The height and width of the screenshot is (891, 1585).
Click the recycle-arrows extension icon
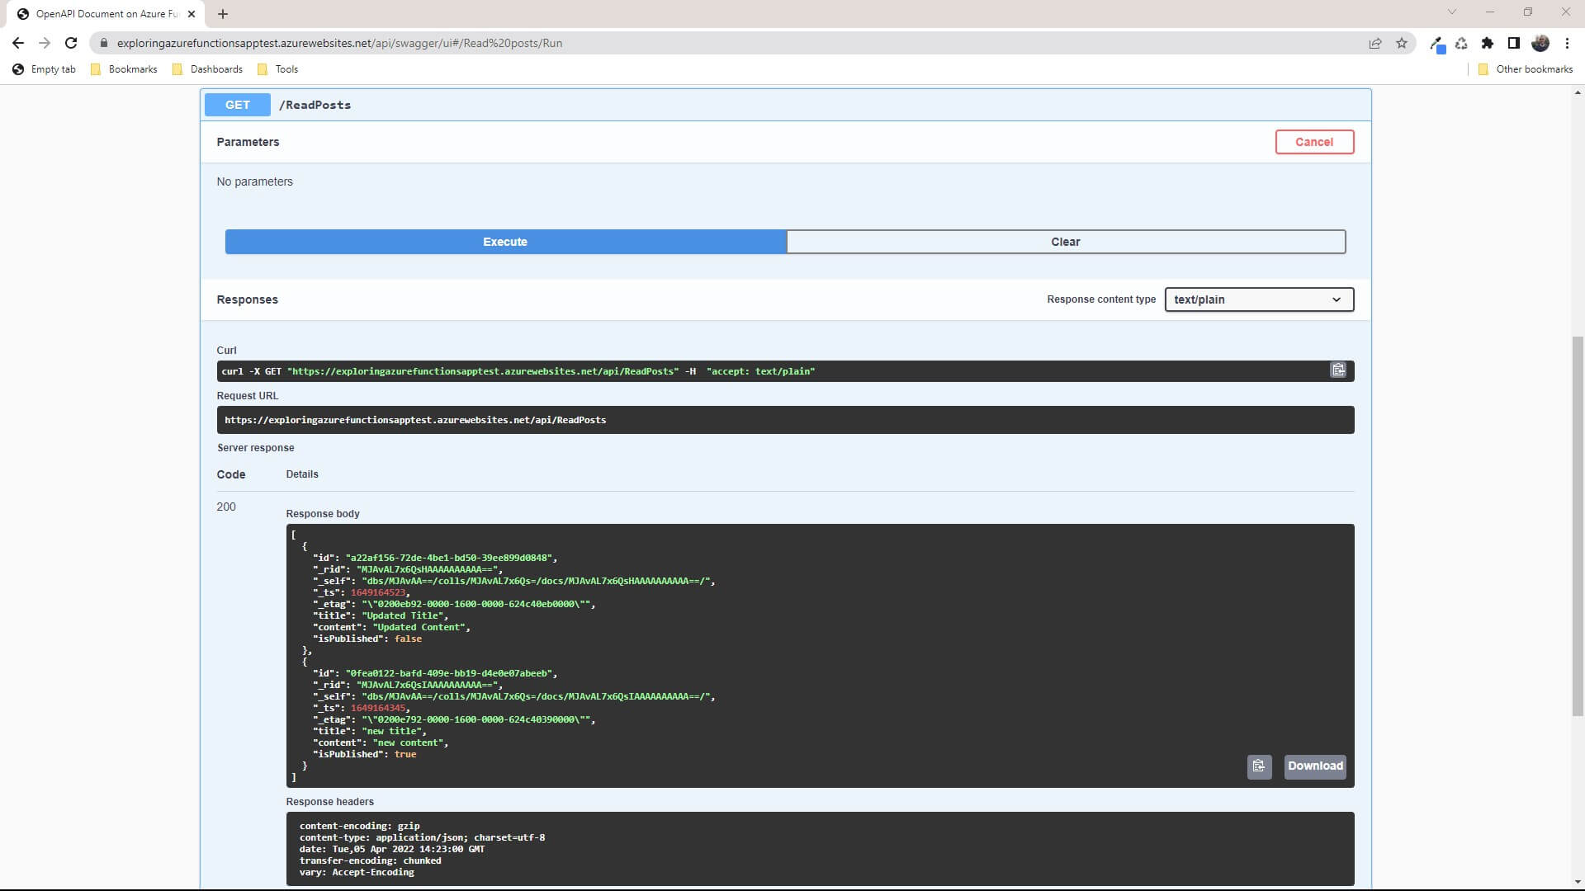[x=1461, y=43]
